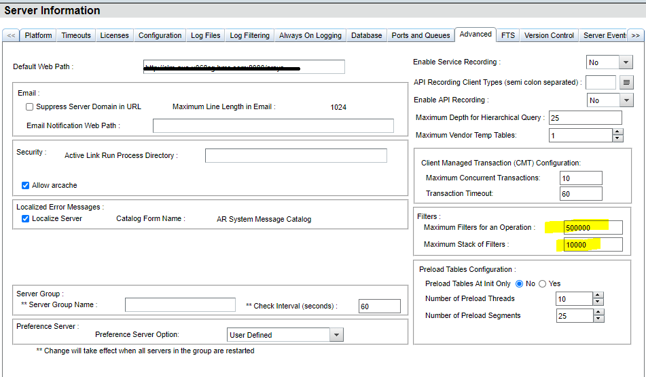646x377 pixels.
Task: Click Maximum Stack of Filters field
Action: point(593,245)
